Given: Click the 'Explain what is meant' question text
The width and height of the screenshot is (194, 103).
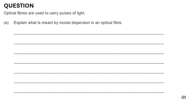Looking at the screenshot, I should tap(68, 23).
